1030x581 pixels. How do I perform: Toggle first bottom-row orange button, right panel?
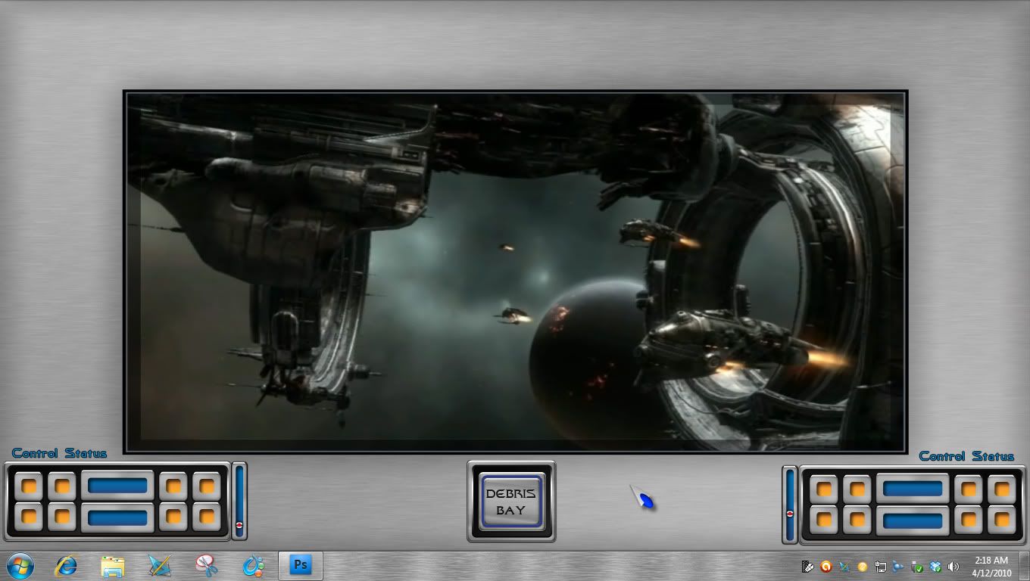824,520
